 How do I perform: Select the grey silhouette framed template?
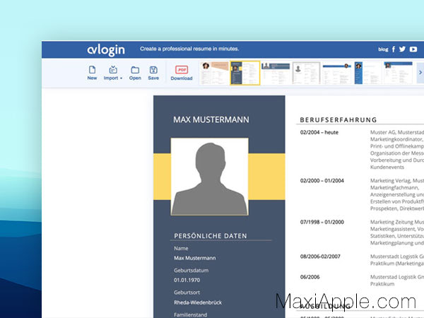pos(306,73)
